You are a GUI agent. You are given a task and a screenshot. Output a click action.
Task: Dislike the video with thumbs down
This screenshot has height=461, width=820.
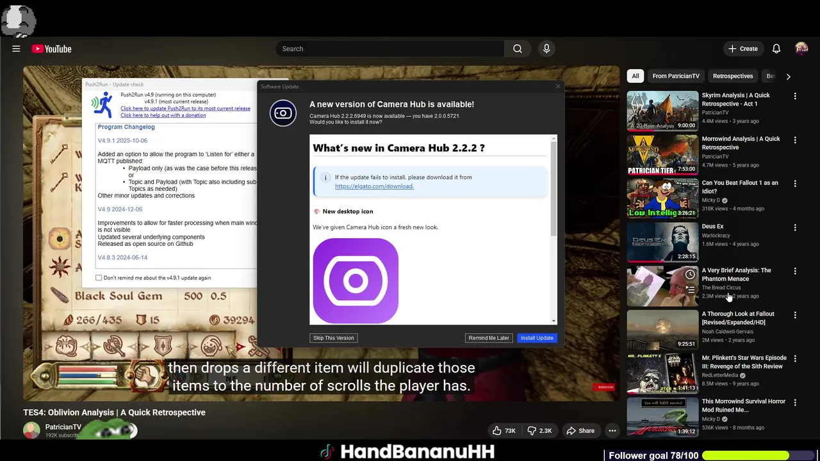pyautogui.click(x=539, y=431)
